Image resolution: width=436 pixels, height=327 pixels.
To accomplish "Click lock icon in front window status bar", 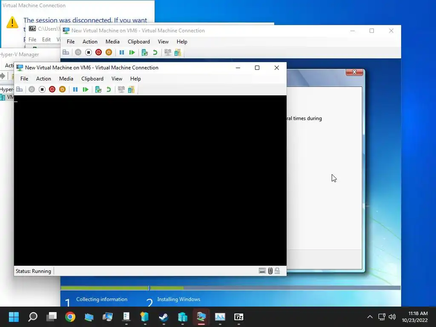I will pyautogui.click(x=277, y=270).
